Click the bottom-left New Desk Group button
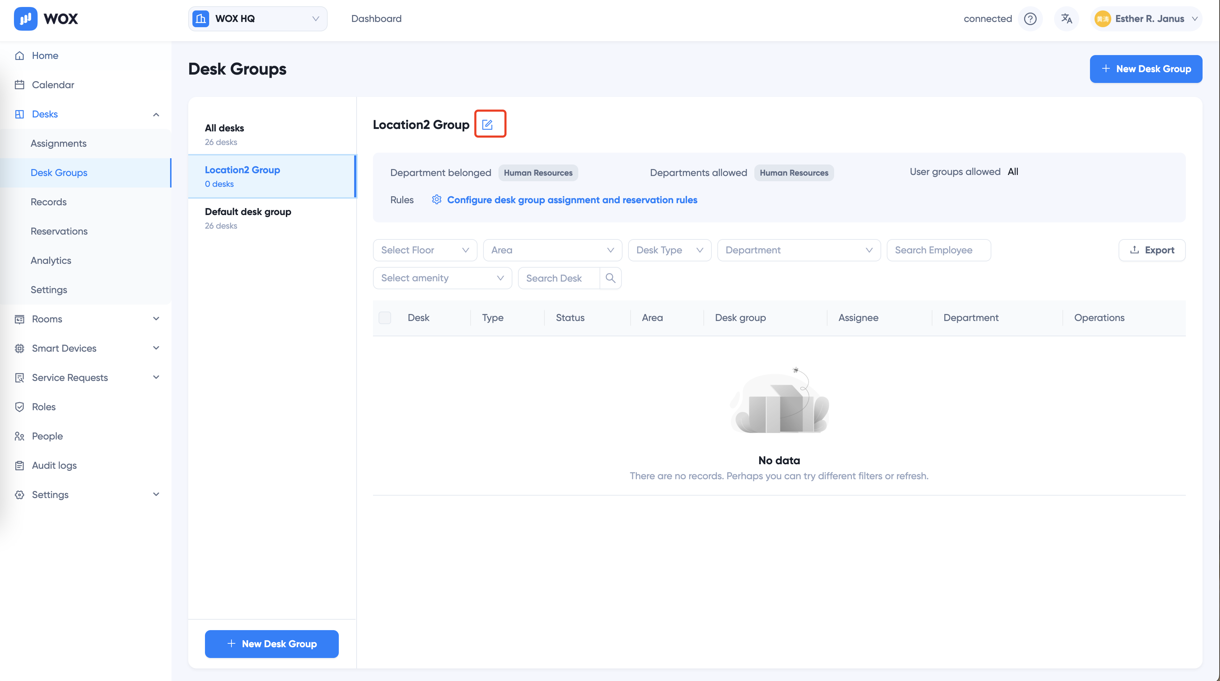This screenshot has width=1220, height=681. click(x=272, y=644)
